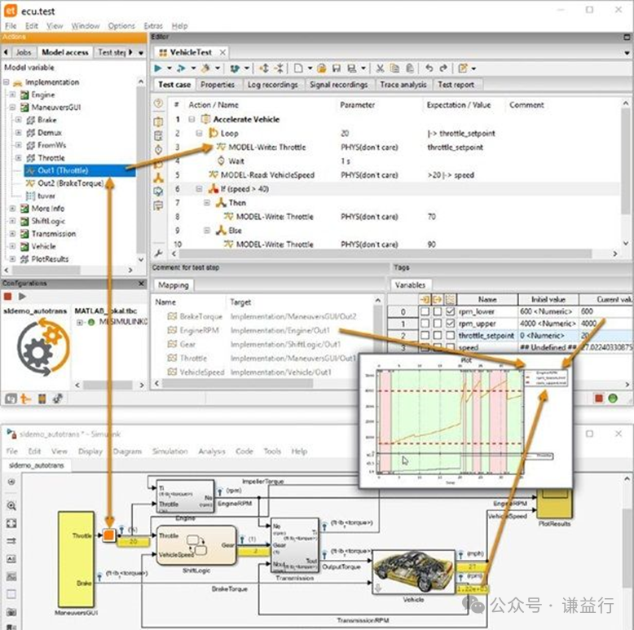Screen dimensions: 634x630
Task: Collapse the ManeuversGUI tree node
Action: (x=12, y=107)
